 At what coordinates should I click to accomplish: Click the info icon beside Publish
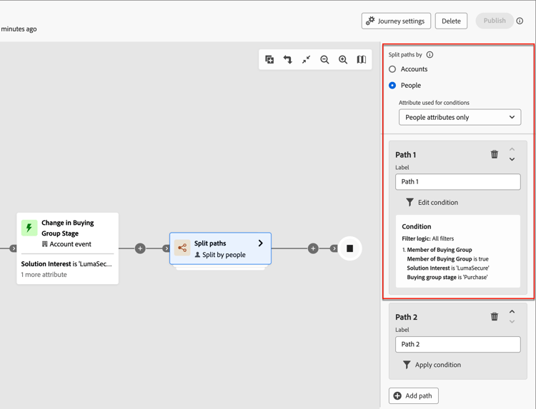coord(520,21)
